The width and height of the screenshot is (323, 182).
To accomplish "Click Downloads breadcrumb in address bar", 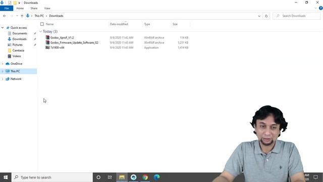I will click(56, 16).
